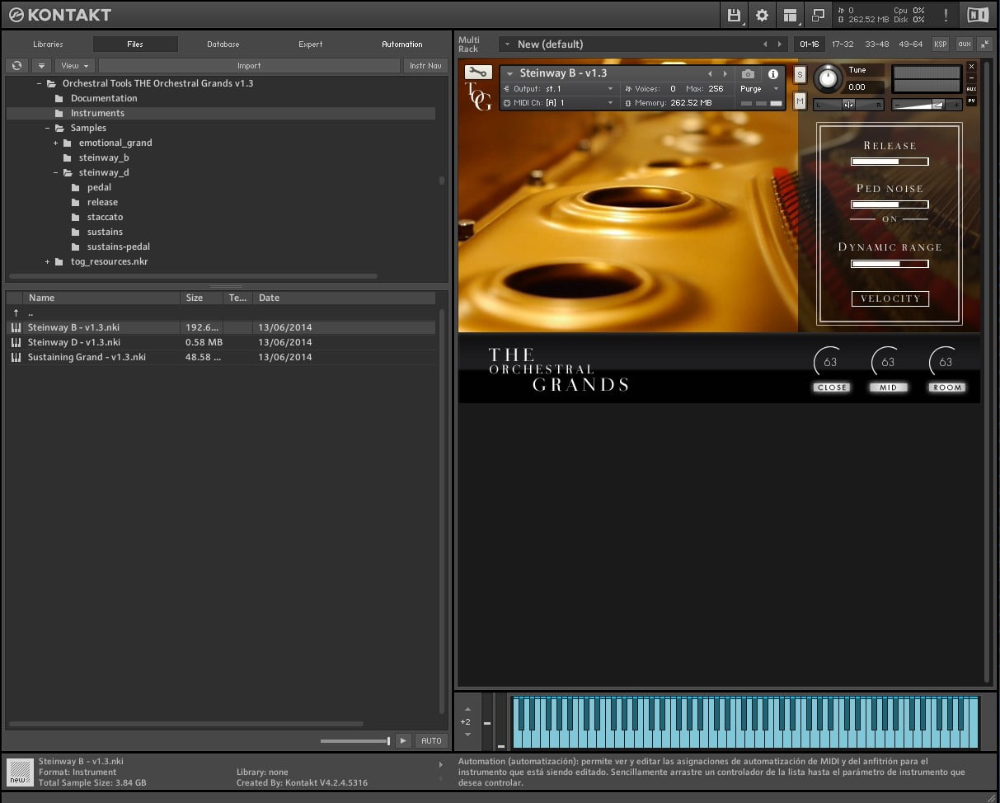Click the refresh icon in the browser toolbar
The height and width of the screenshot is (803, 1000).
point(17,65)
